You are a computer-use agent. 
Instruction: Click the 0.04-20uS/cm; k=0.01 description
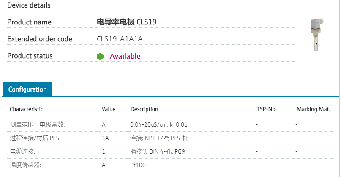(159, 125)
